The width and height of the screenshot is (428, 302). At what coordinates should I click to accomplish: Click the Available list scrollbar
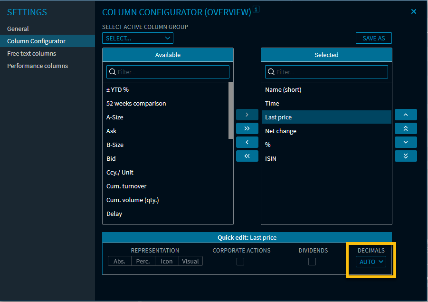click(231, 110)
